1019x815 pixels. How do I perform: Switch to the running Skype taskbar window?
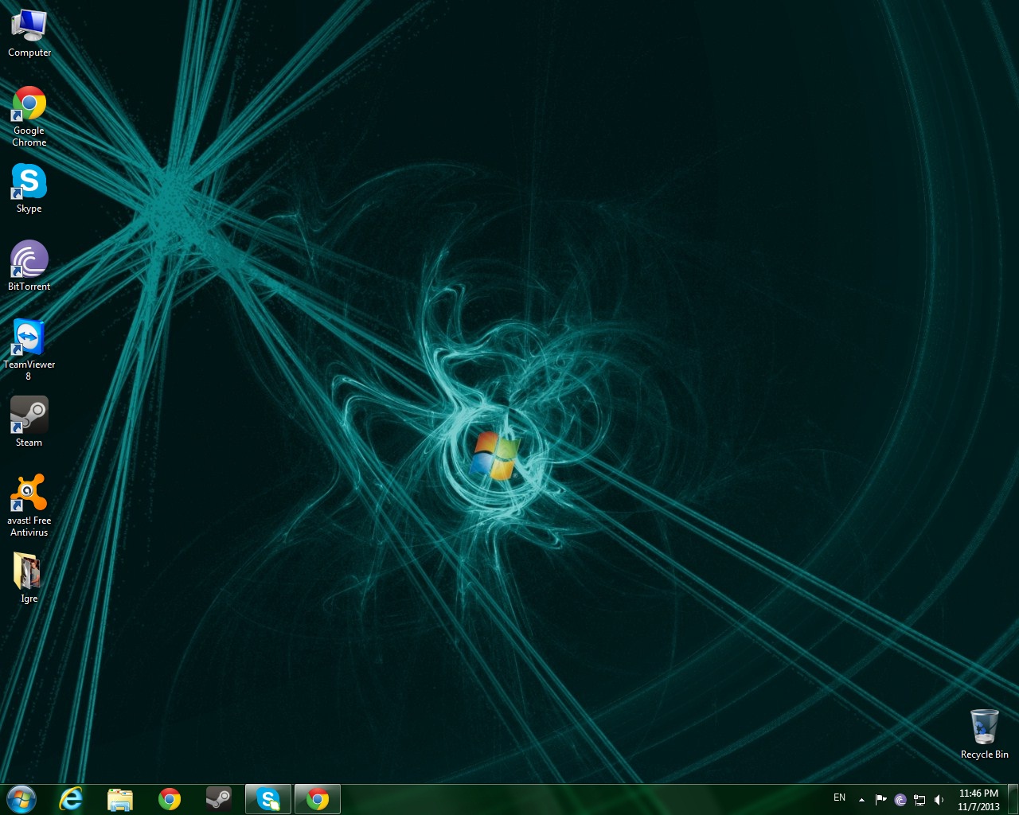[x=268, y=799]
